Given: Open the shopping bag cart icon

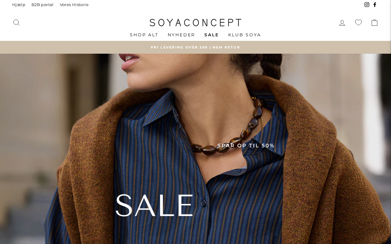Looking at the screenshot, I should click(x=375, y=23).
